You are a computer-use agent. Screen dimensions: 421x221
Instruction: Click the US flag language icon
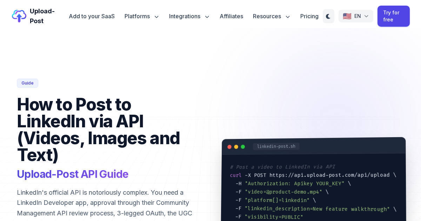(x=347, y=16)
